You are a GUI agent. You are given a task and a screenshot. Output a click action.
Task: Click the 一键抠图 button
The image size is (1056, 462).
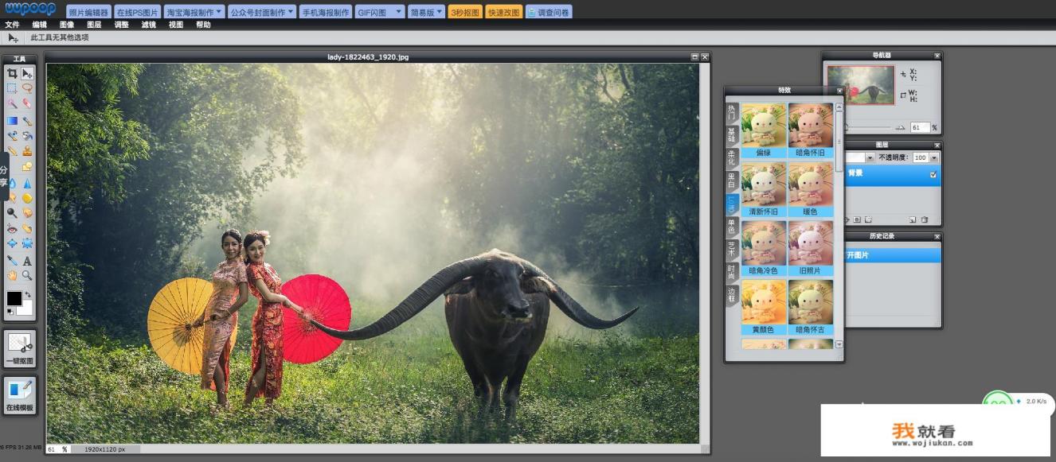pos(20,350)
